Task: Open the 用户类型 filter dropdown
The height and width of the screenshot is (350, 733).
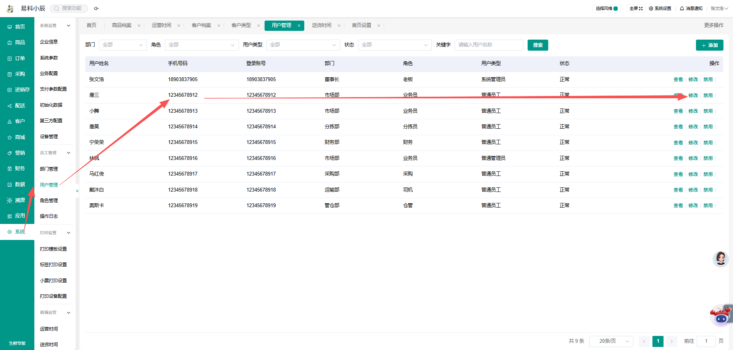Action: [x=303, y=45]
